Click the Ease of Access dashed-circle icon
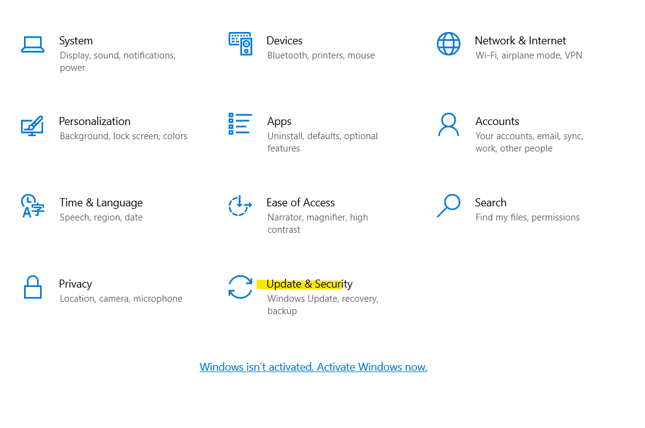Viewport: 645px width, 428px height. [x=240, y=206]
